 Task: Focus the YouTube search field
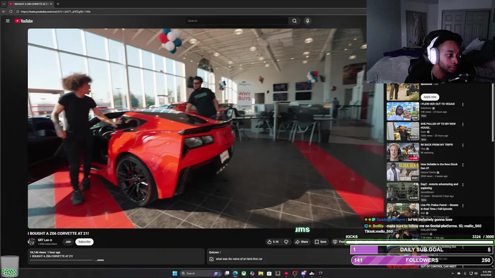237,21
